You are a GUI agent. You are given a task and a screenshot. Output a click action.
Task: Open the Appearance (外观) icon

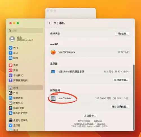[x=10, y=93]
